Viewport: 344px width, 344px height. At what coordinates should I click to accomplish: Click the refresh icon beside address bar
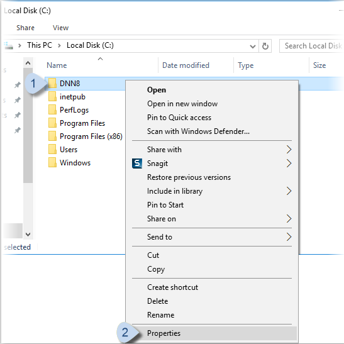(265, 46)
